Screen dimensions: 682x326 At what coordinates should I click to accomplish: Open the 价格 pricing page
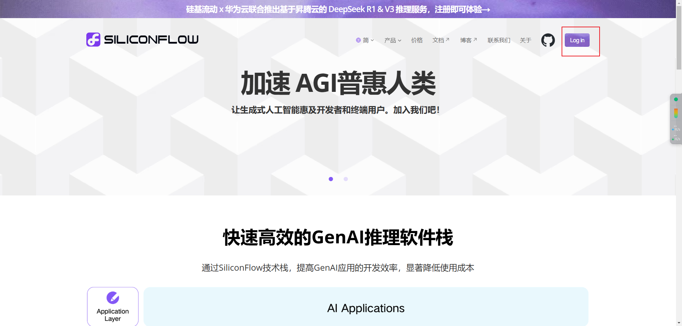(x=417, y=40)
